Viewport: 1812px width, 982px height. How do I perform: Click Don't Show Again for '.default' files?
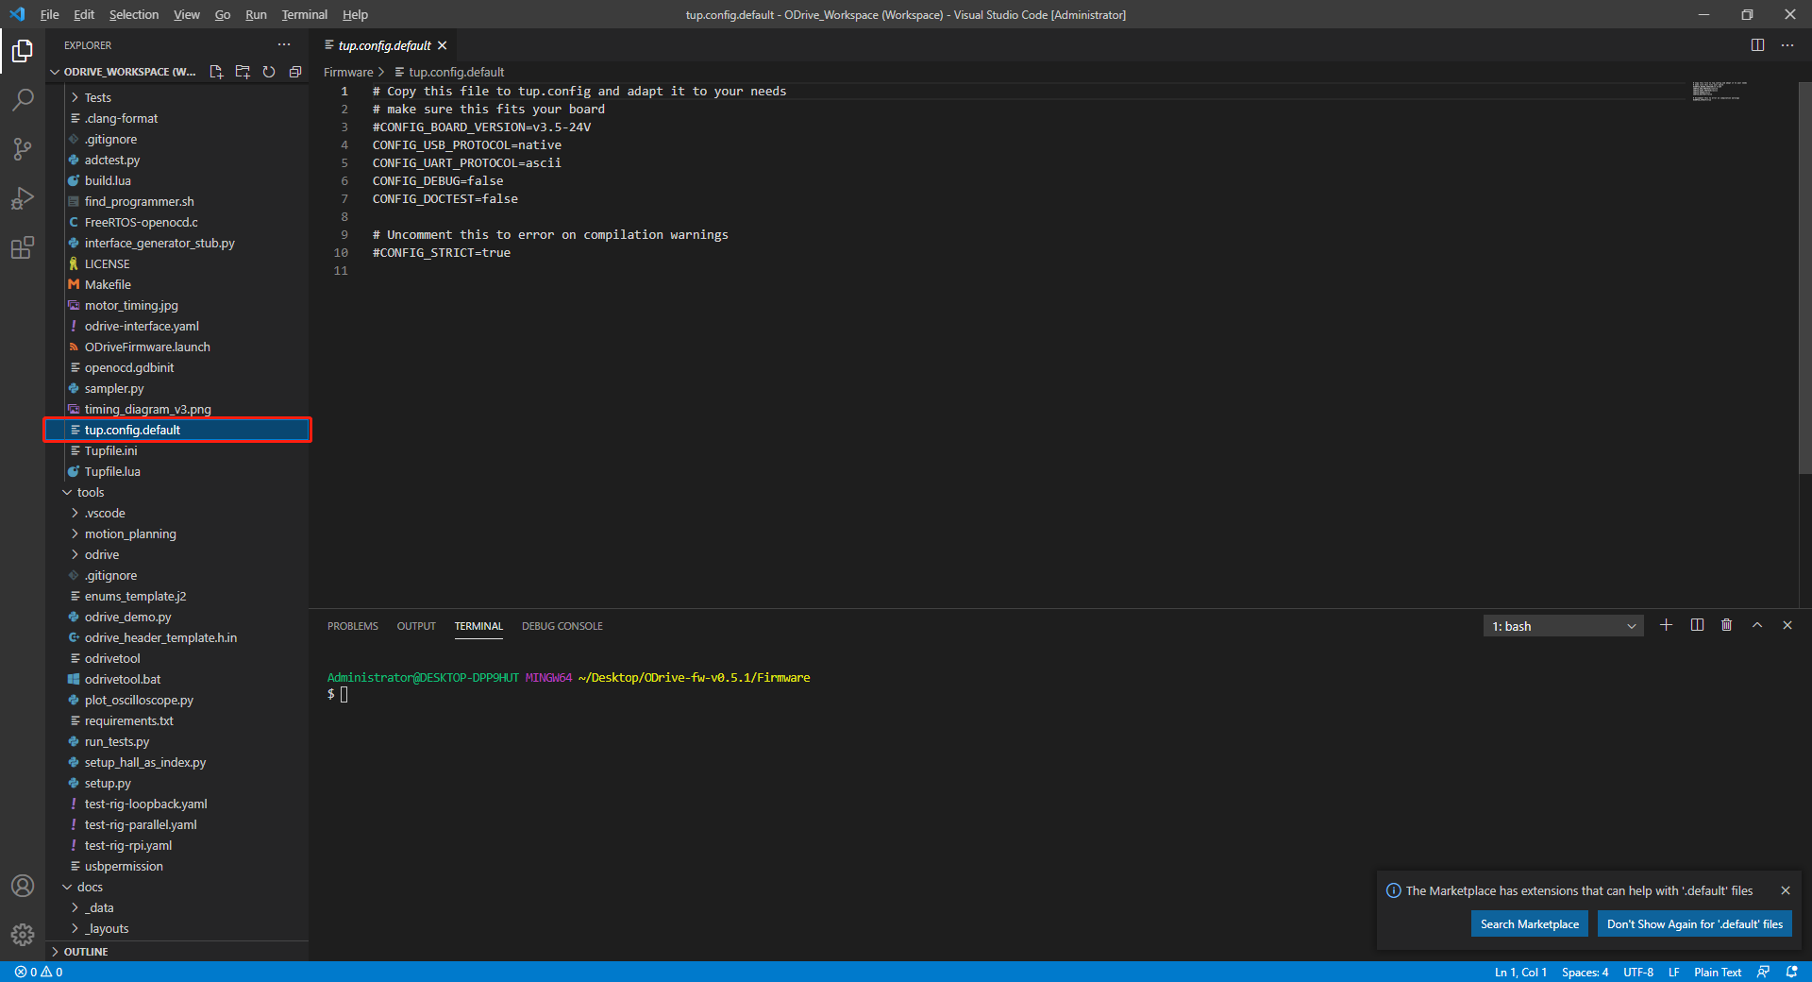pos(1694,923)
